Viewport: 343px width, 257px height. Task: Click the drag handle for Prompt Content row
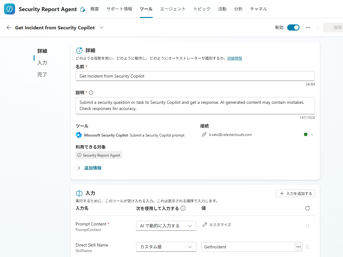point(307,226)
